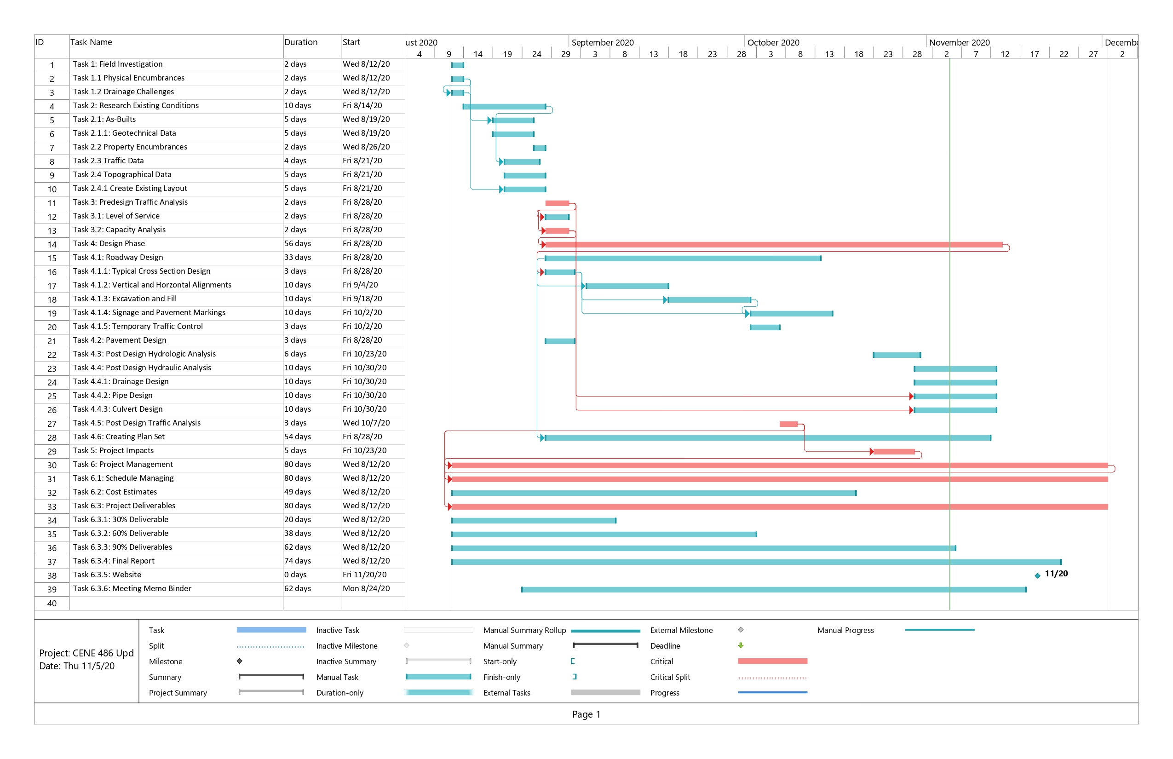Click the Duration-only legend bar

point(438,692)
